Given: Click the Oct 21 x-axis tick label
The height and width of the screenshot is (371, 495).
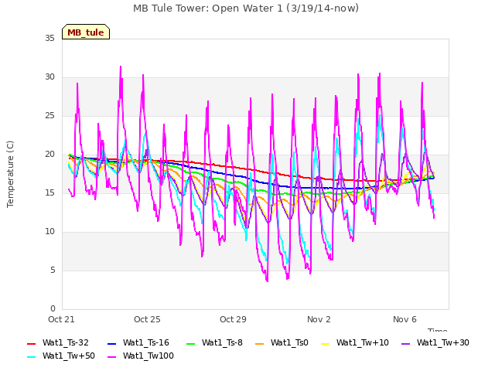Looking at the screenshot, I should click(x=61, y=319).
